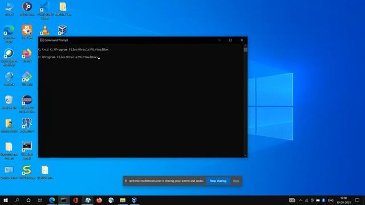Image resolution: width=365 pixels, height=205 pixels.
Task: Minimize the Command Prompt window
Action: (x=219, y=40)
